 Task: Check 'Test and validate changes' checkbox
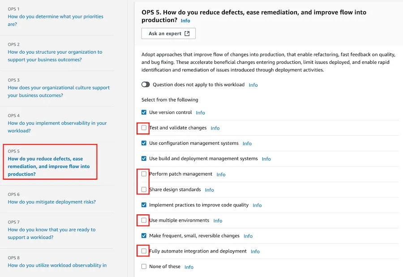(x=144, y=128)
